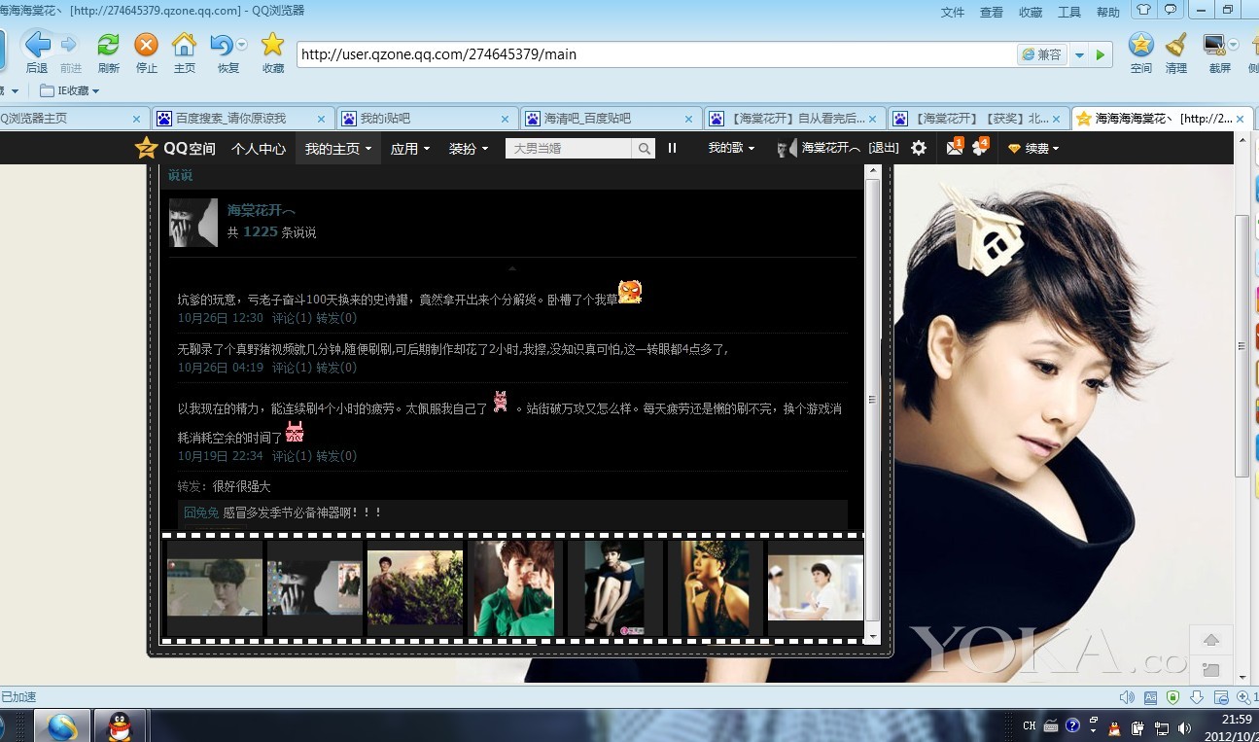Image resolution: width=1259 pixels, height=742 pixels.
Task: Refresh the page with 刷新
Action: [108, 45]
